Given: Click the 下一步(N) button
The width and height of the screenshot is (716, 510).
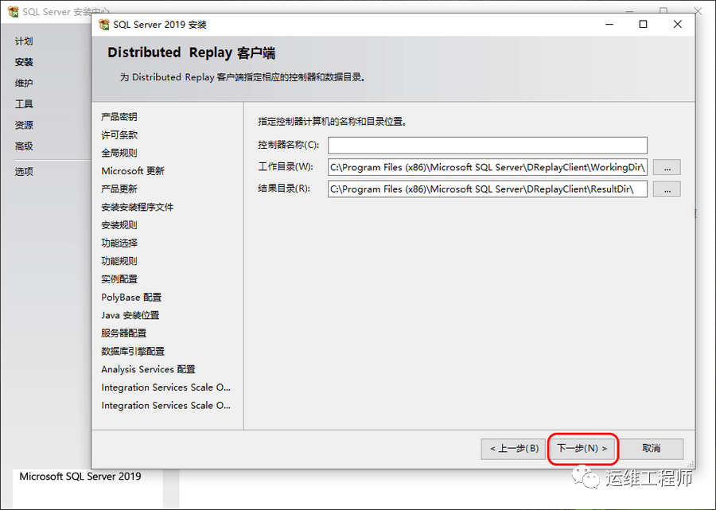Looking at the screenshot, I should click(x=582, y=449).
